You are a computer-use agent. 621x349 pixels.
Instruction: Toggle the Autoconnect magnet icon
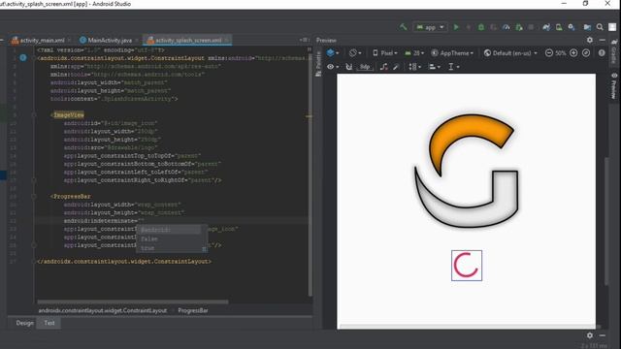click(349, 67)
